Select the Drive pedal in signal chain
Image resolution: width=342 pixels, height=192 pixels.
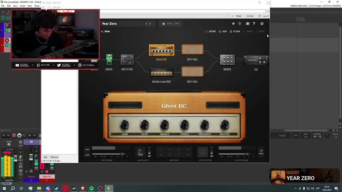(x=109, y=60)
